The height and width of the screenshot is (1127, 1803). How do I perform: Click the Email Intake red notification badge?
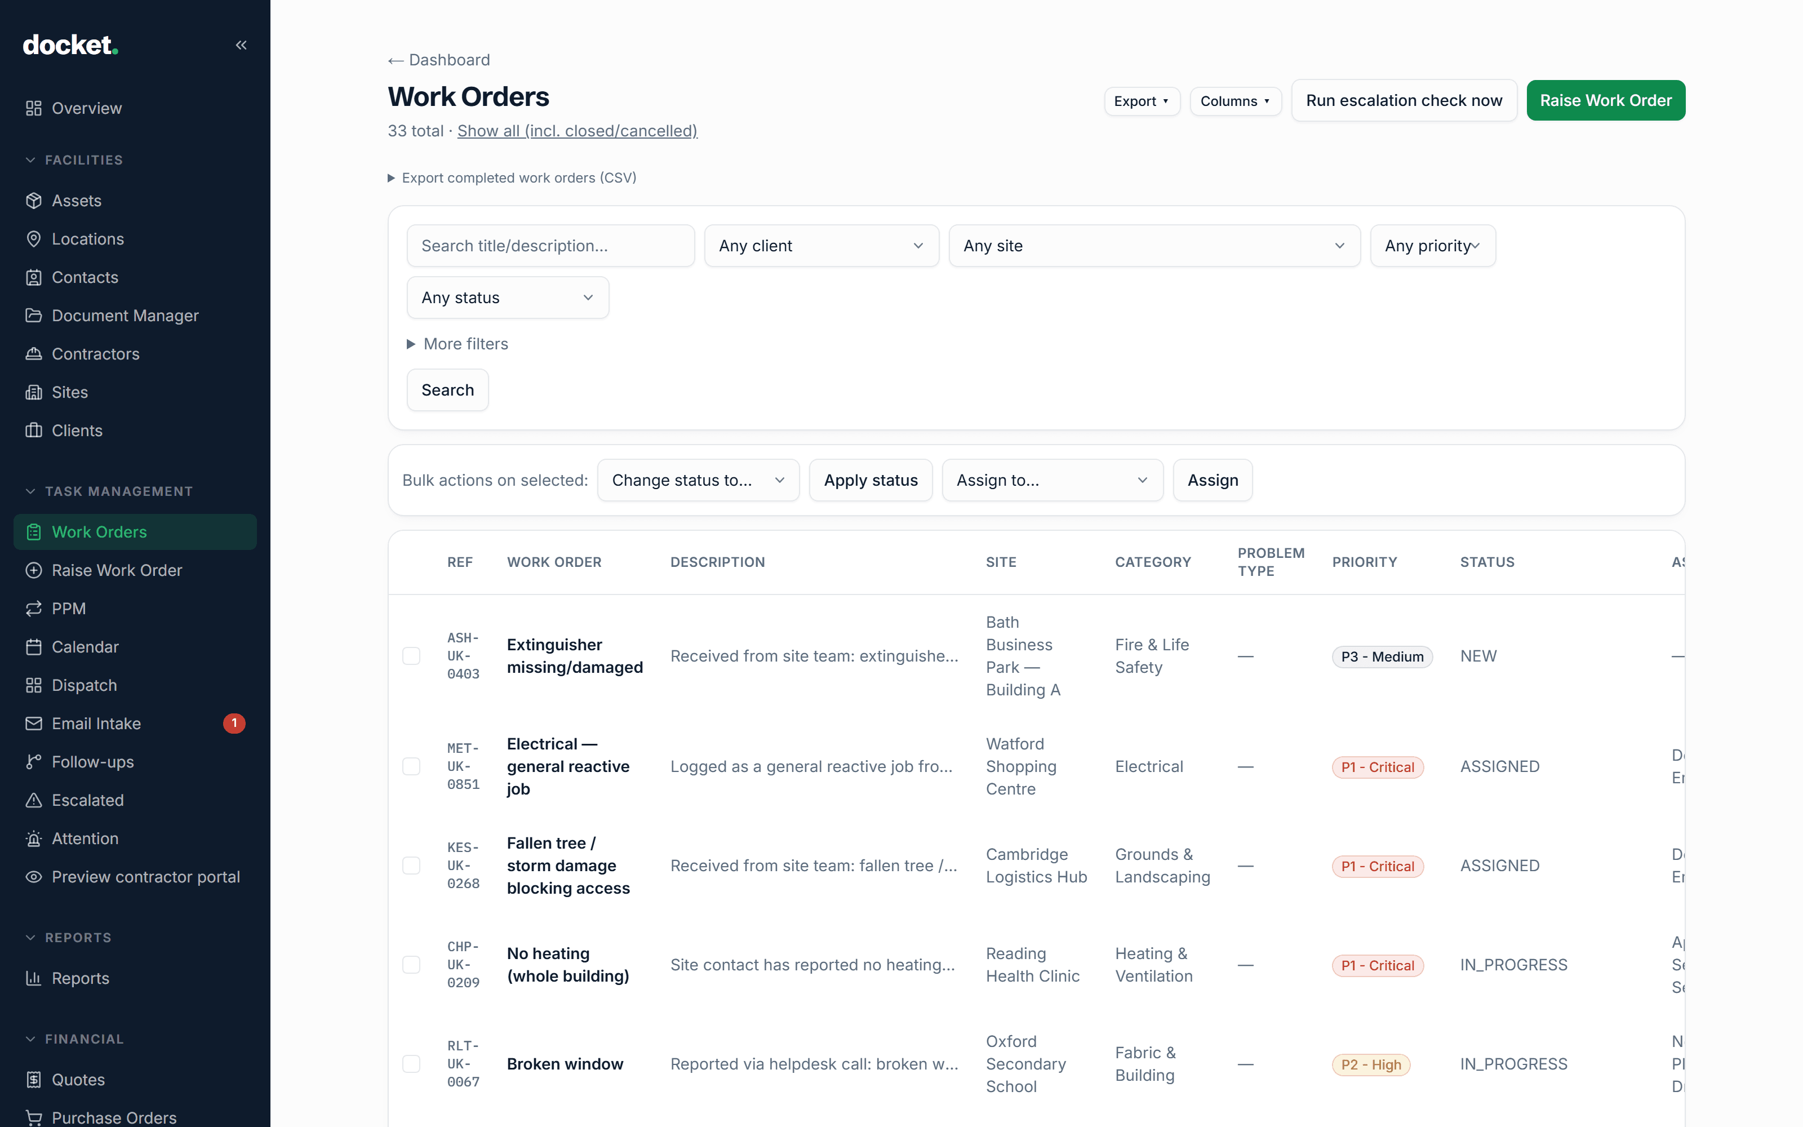pos(234,723)
